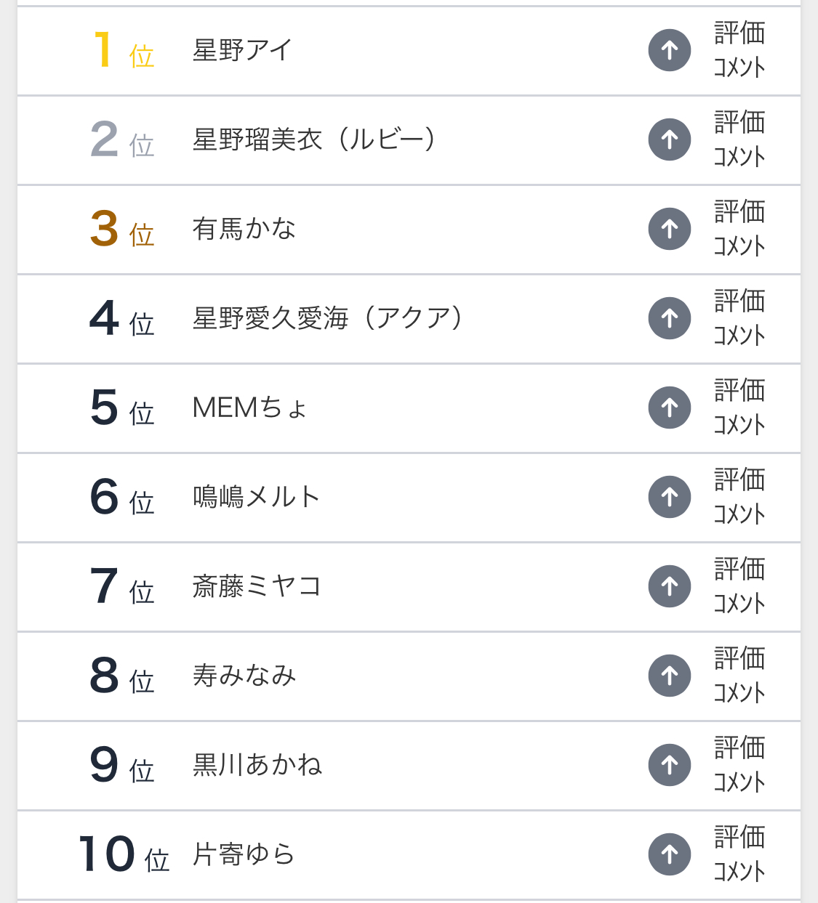
Task: Upvote 片寄ゆら with the arrow icon
Action: coord(669,854)
